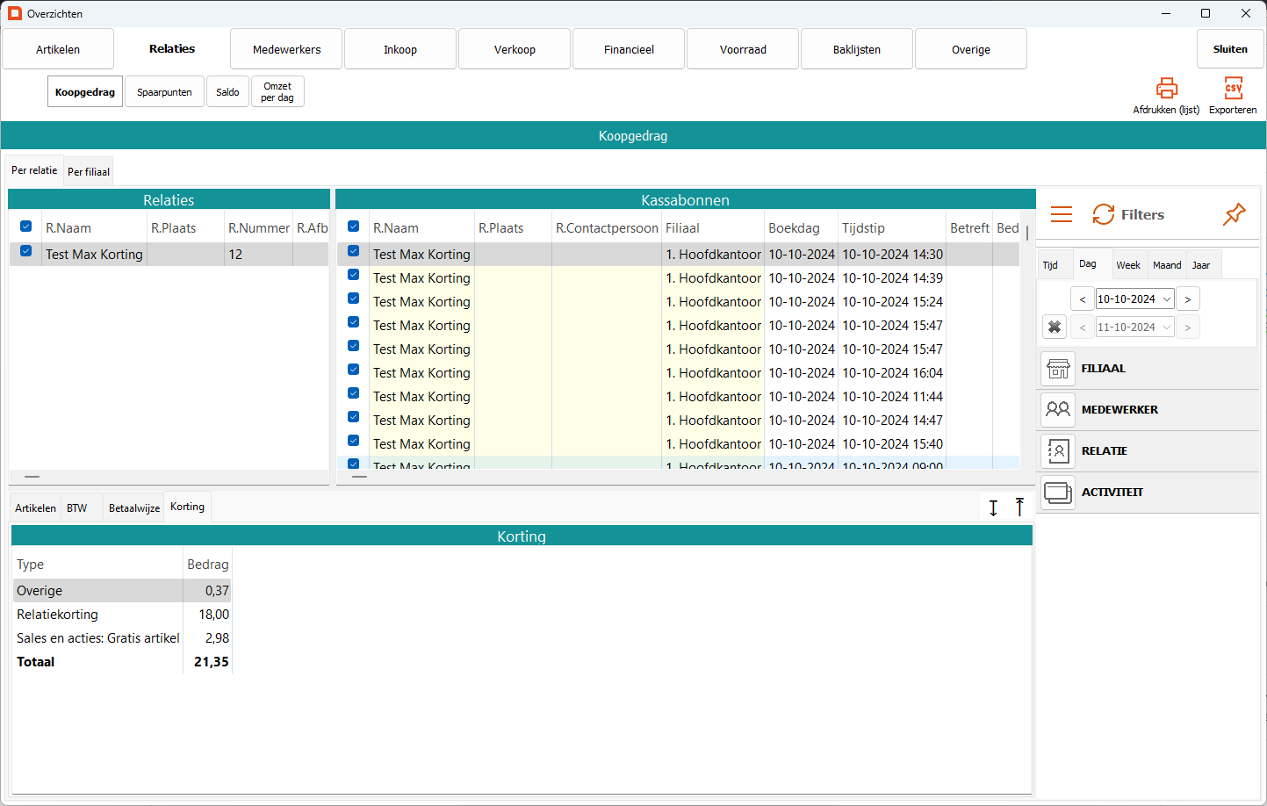Screen dimensions: 1267x806
Task: Uncheck the receipt at 10-10-2024 16:04
Action: click(x=354, y=370)
